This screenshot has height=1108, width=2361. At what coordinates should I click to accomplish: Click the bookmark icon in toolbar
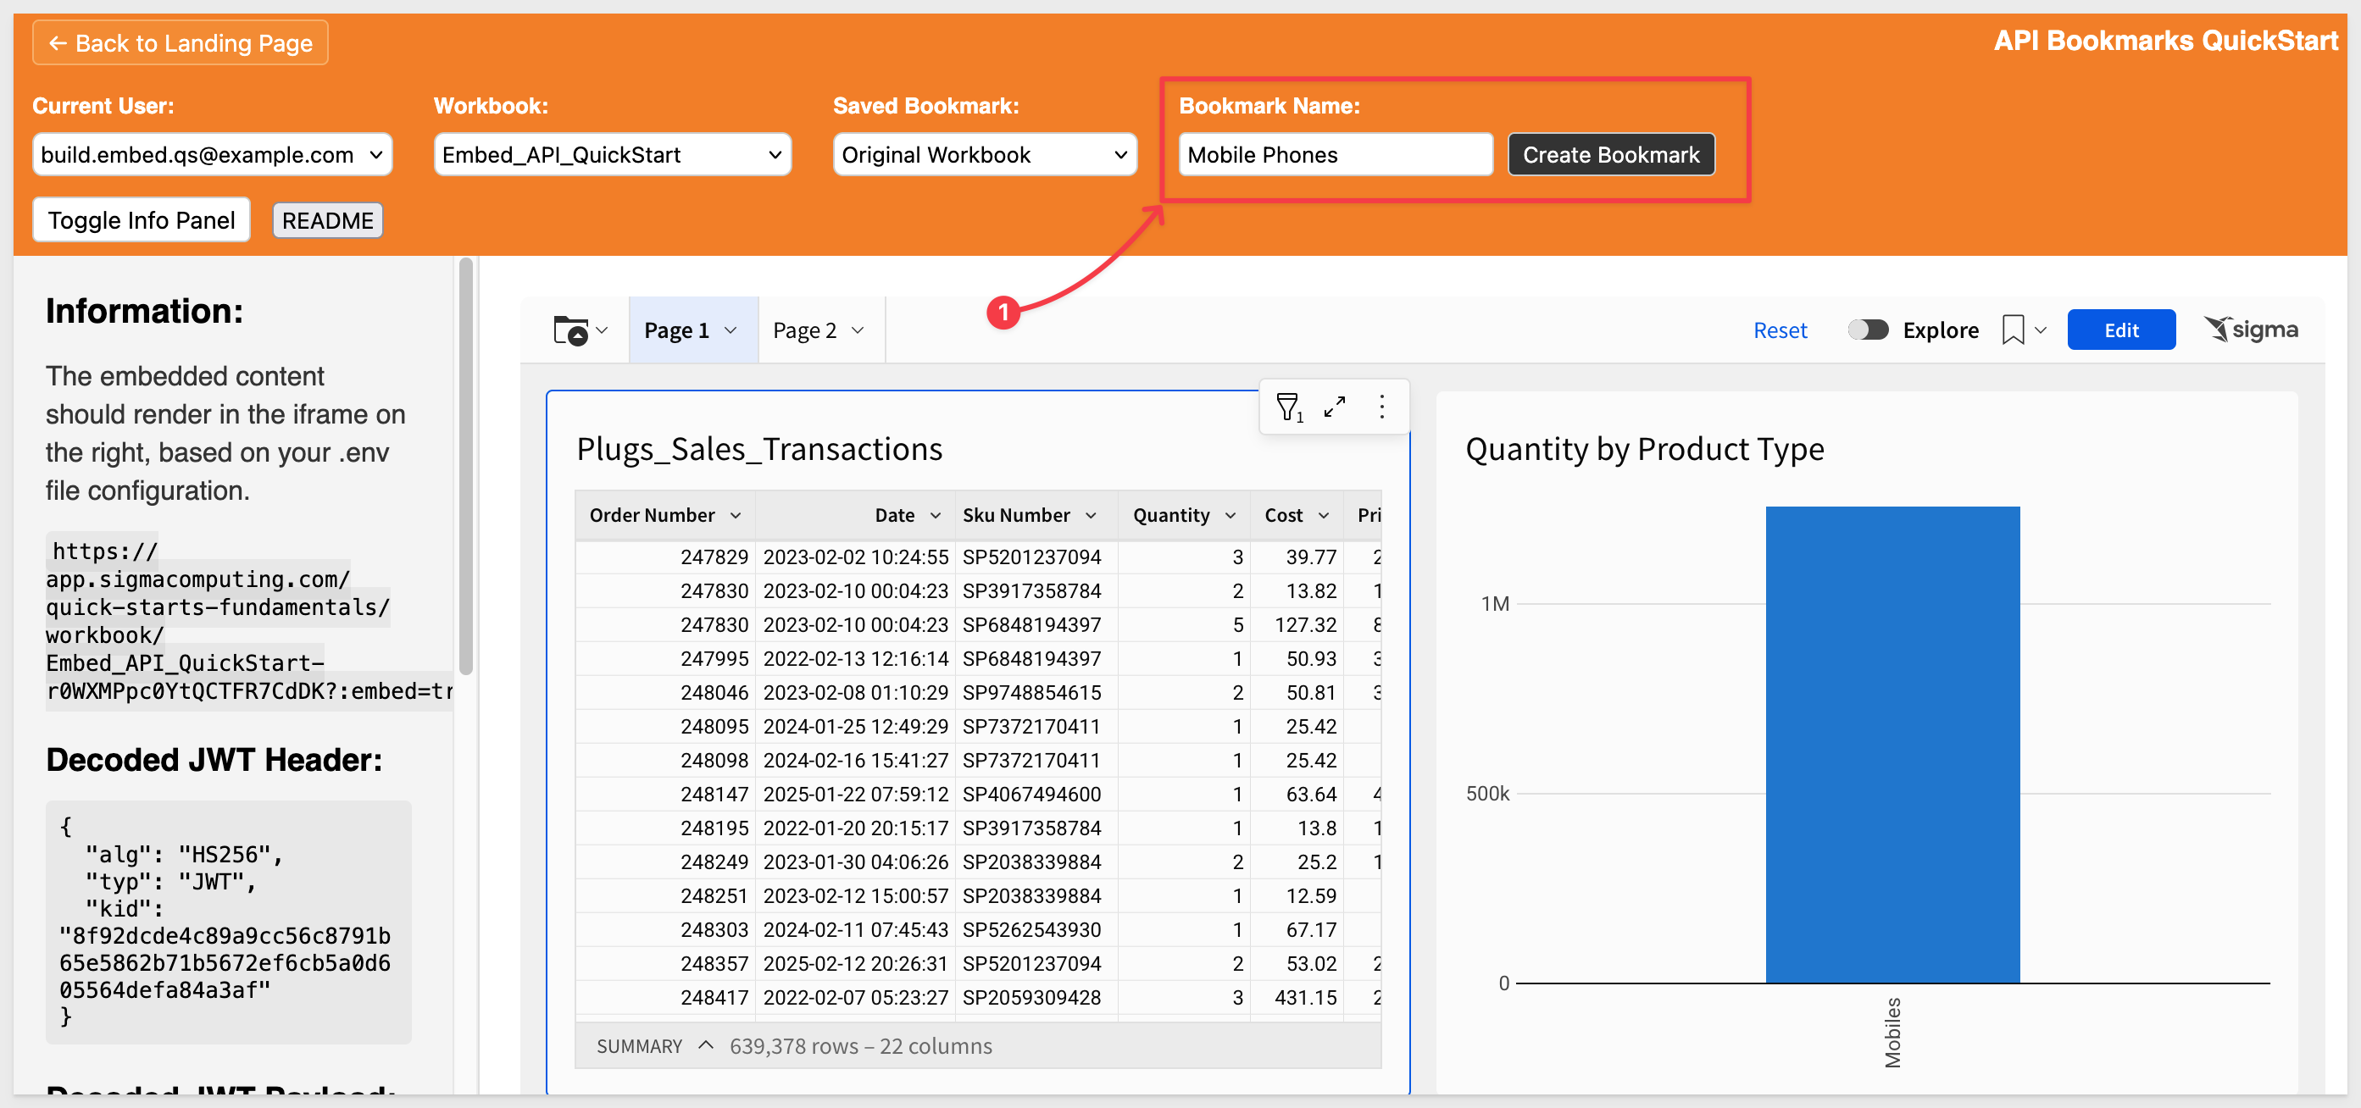coord(2013,330)
